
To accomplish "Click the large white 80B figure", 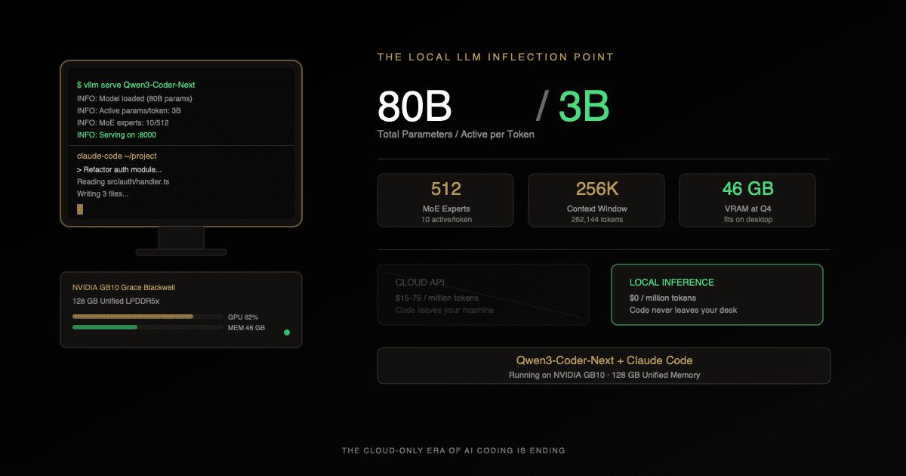I will pyautogui.click(x=414, y=107).
